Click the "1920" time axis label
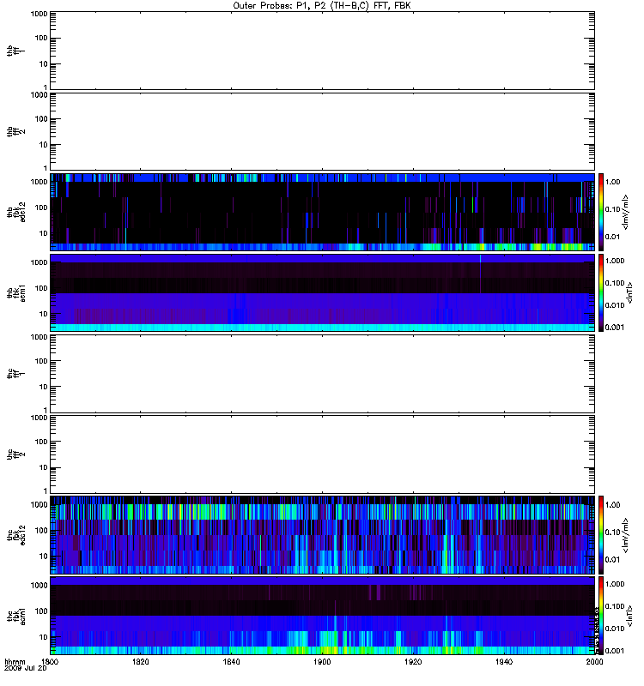The image size is (644, 686). 413,662
